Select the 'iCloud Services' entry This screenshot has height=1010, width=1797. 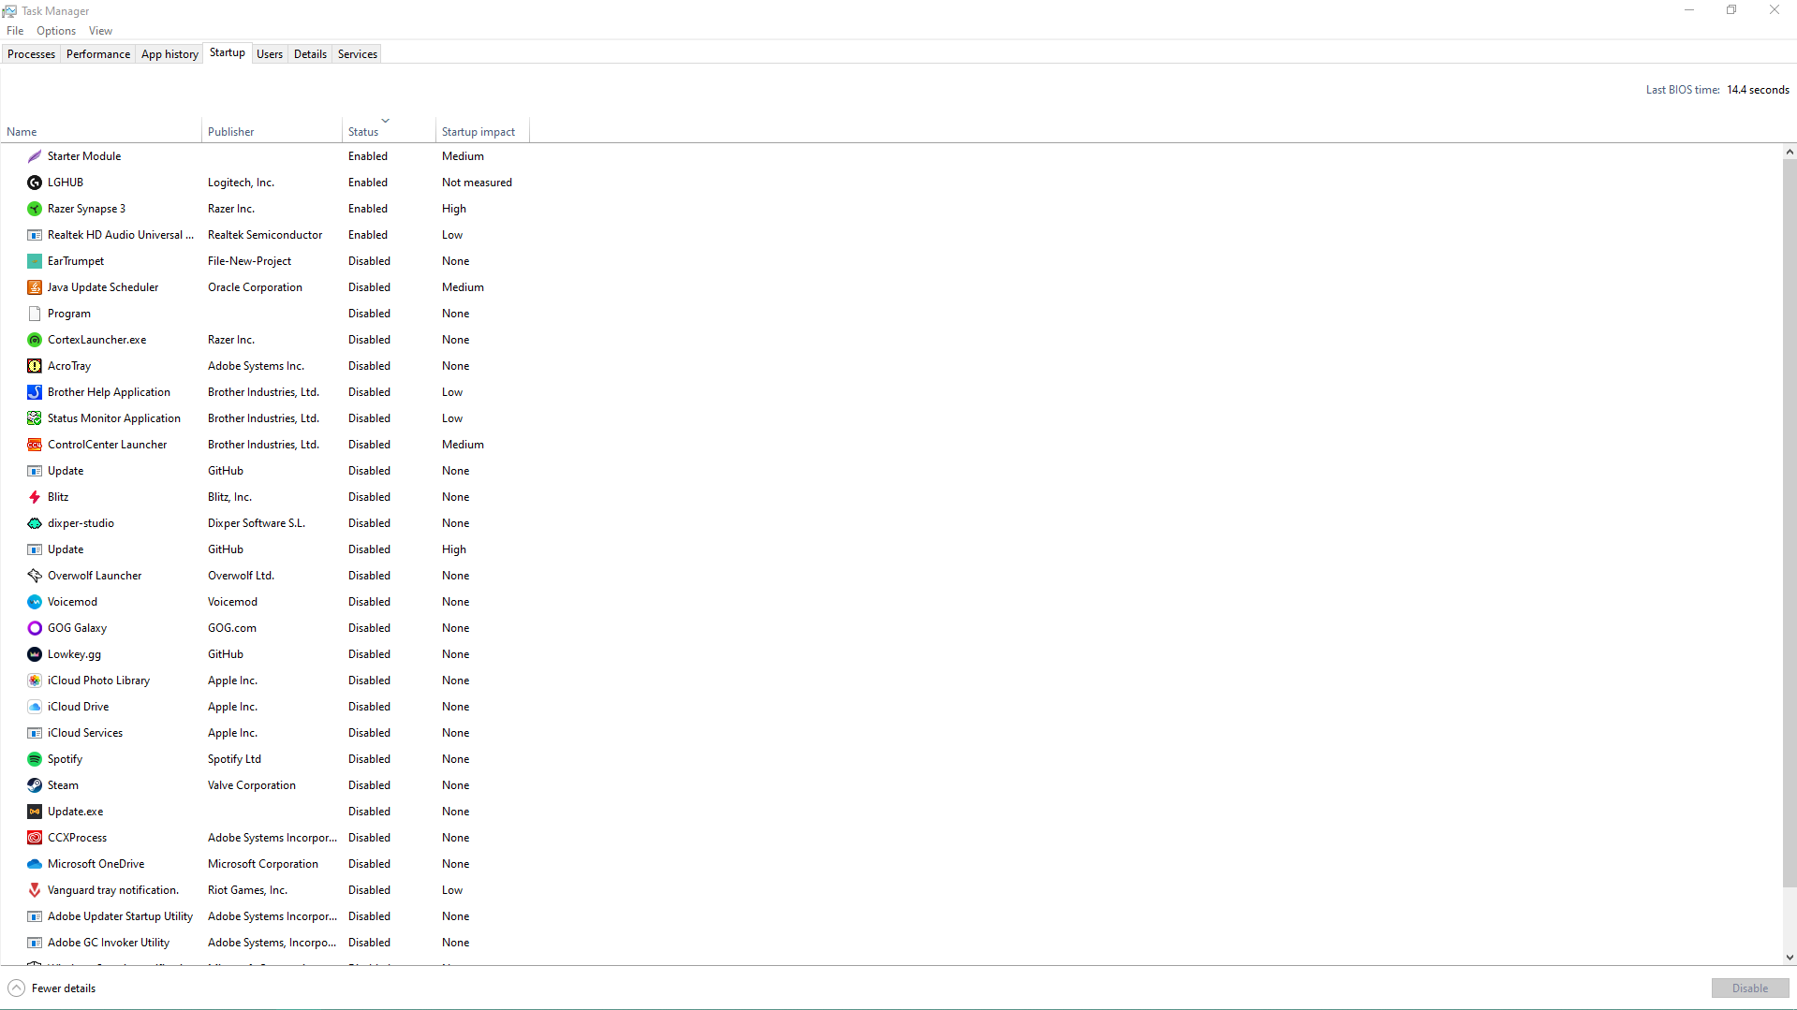[85, 733]
